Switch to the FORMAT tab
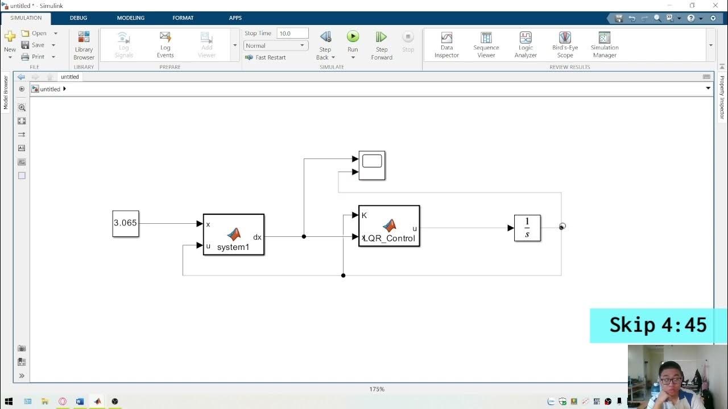This screenshot has height=409, width=728. pos(183,18)
